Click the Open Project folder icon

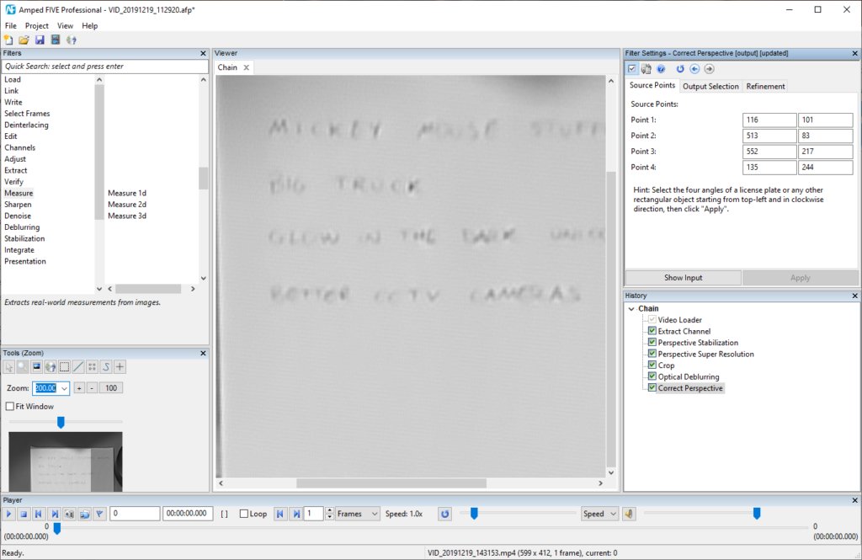tap(24, 40)
